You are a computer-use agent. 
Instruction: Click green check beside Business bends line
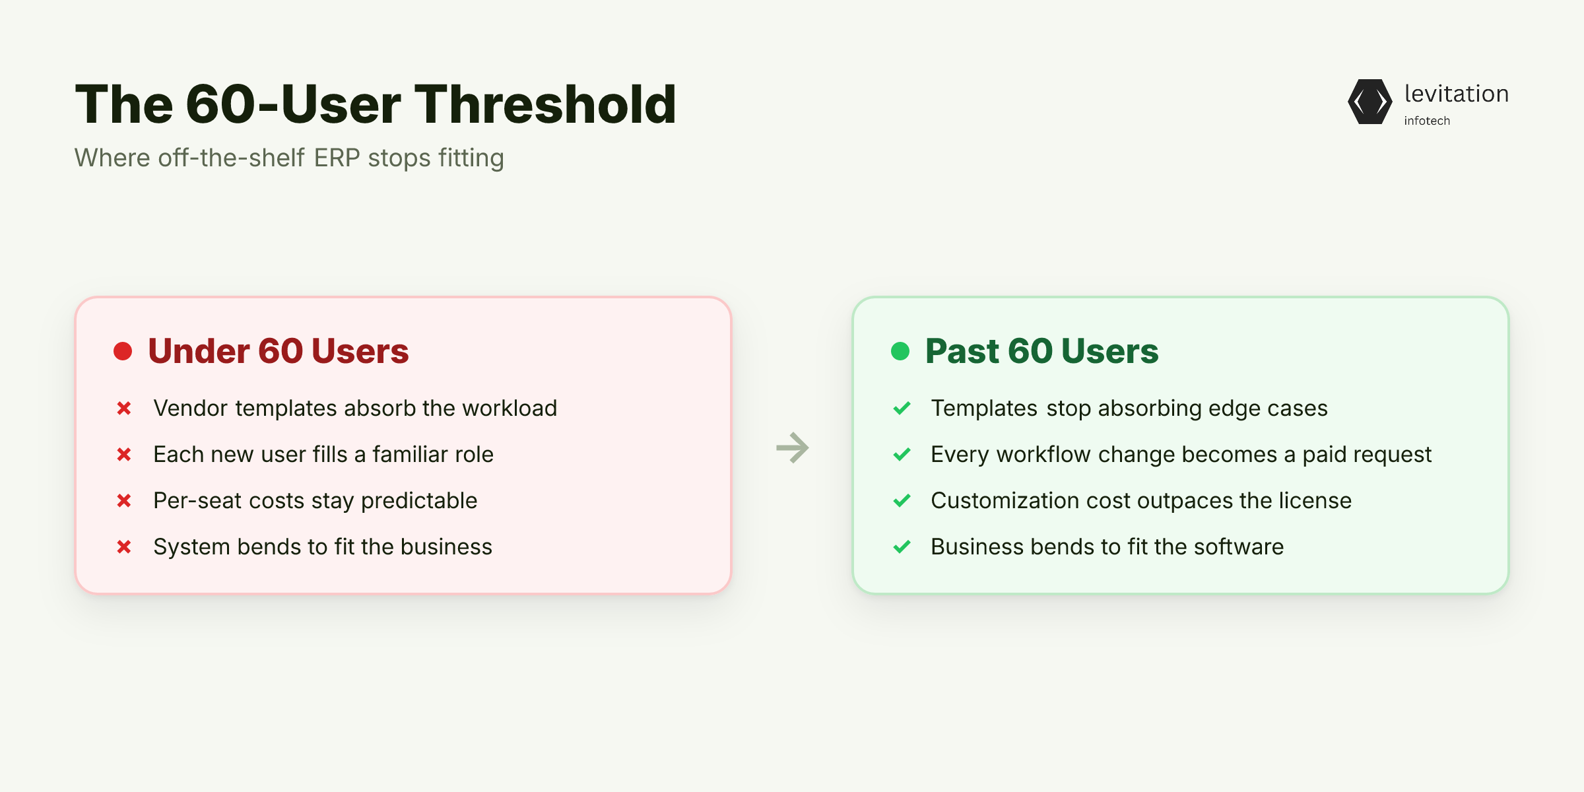coord(902,547)
